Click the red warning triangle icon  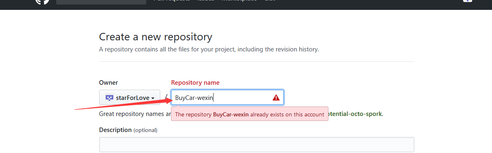click(276, 98)
